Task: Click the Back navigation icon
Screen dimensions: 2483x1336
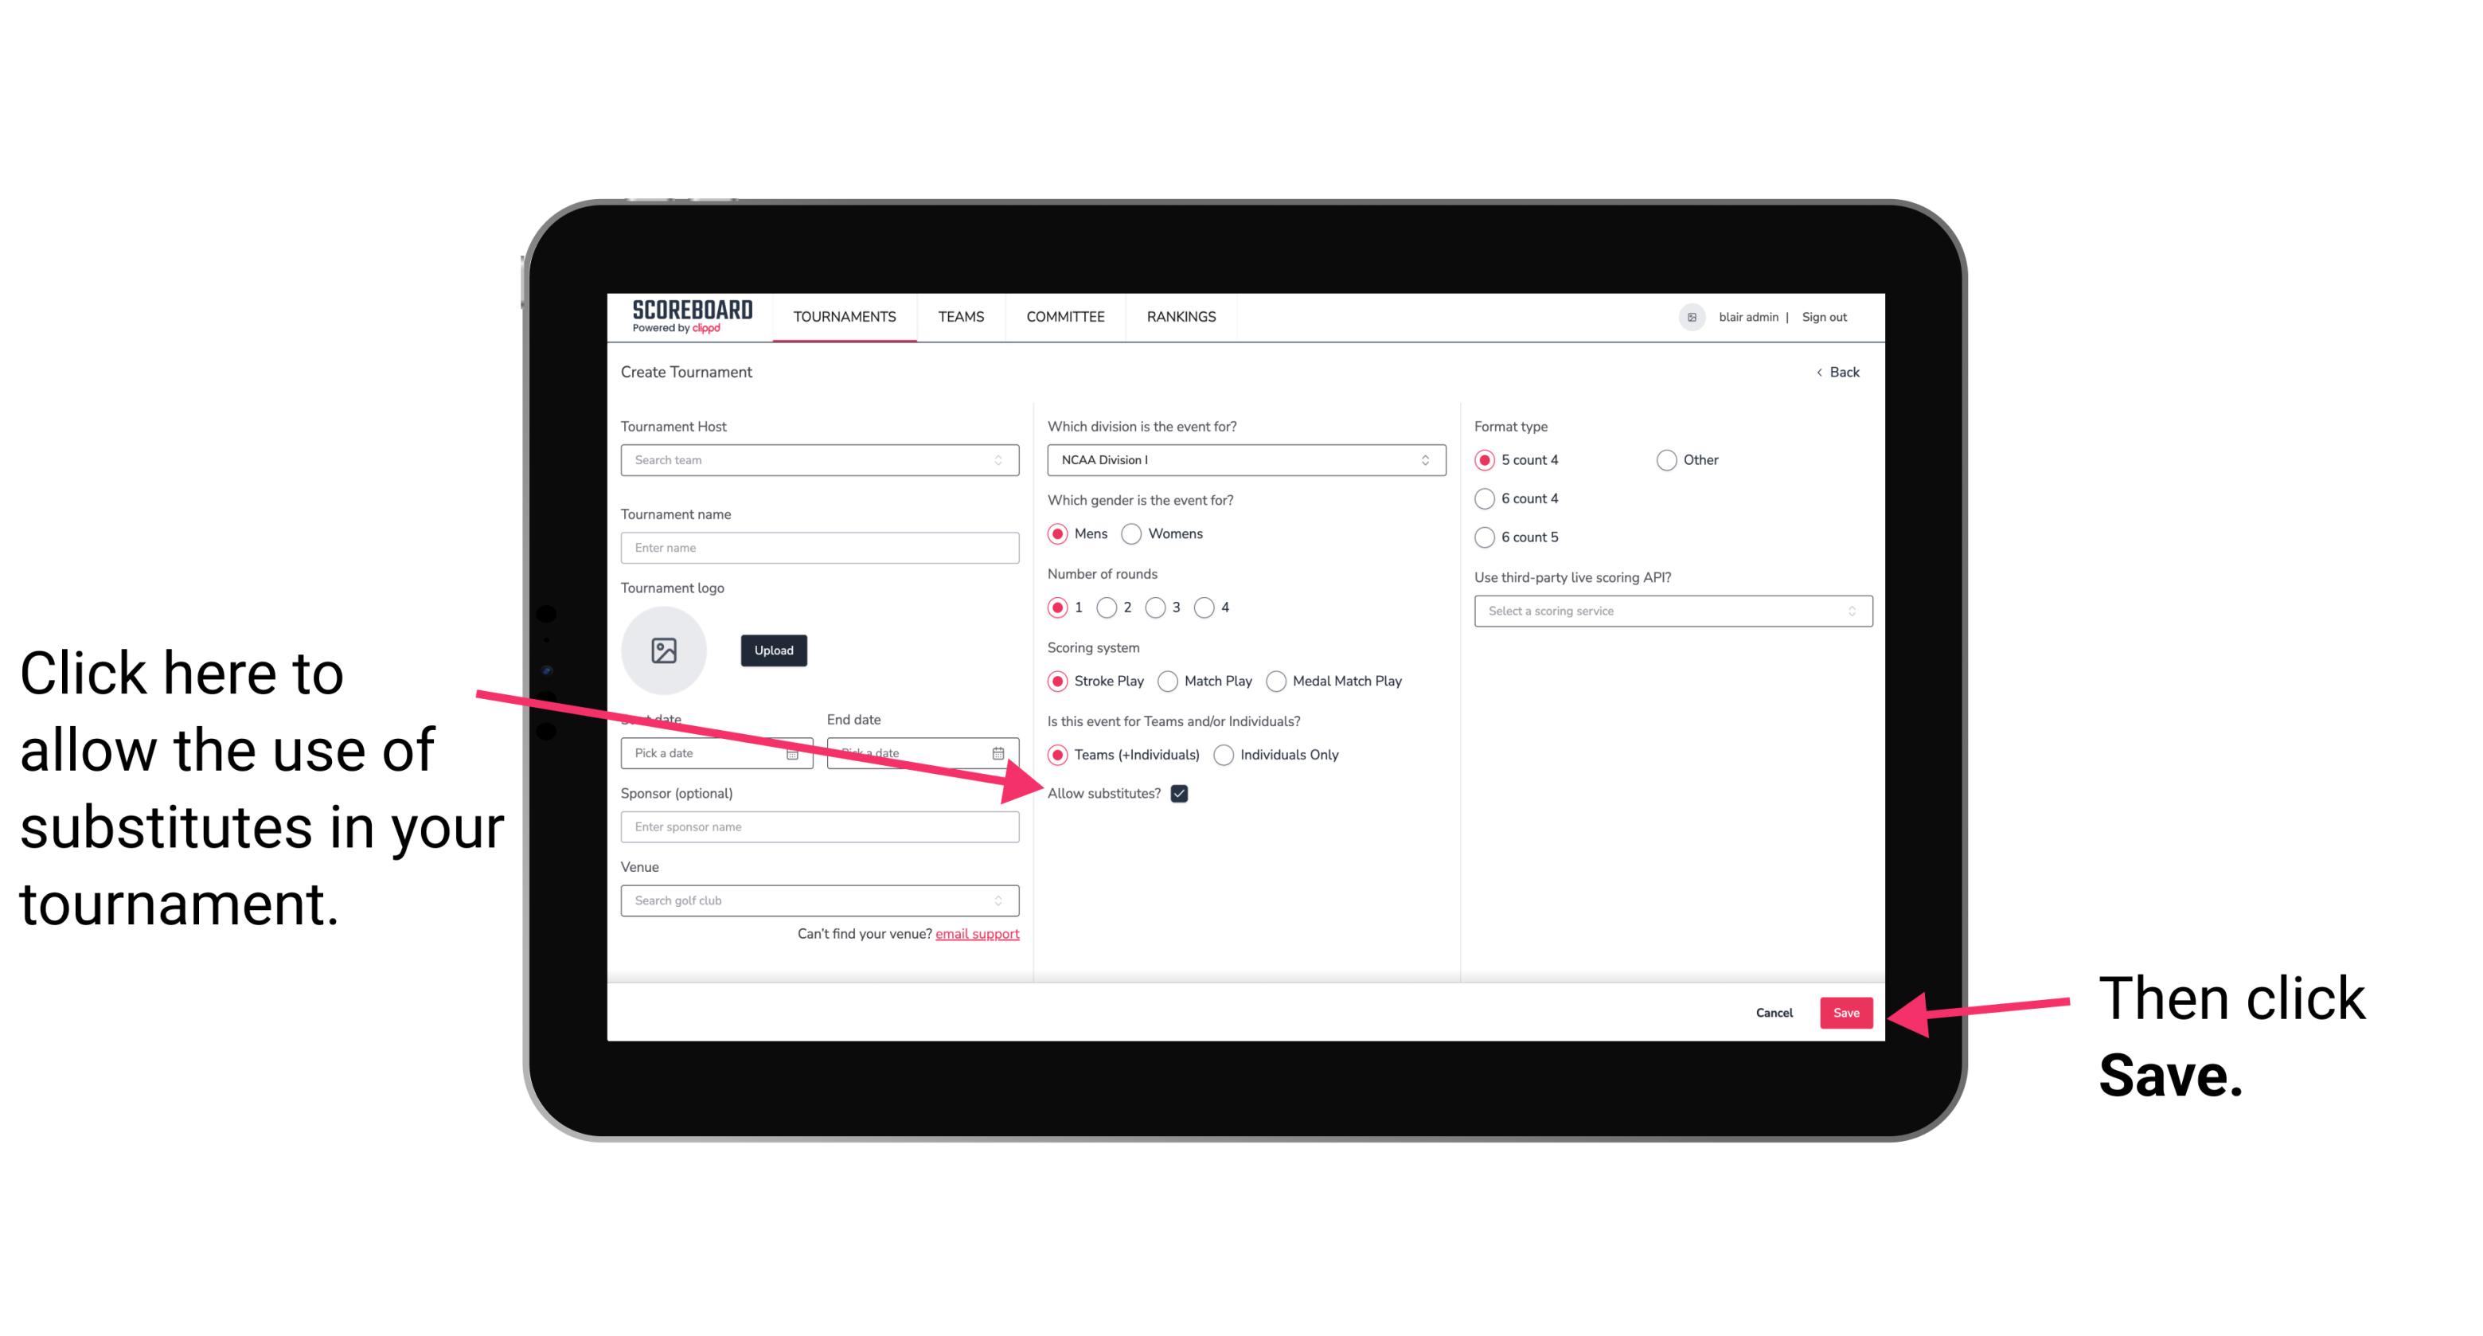Action: click(x=1821, y=372)
